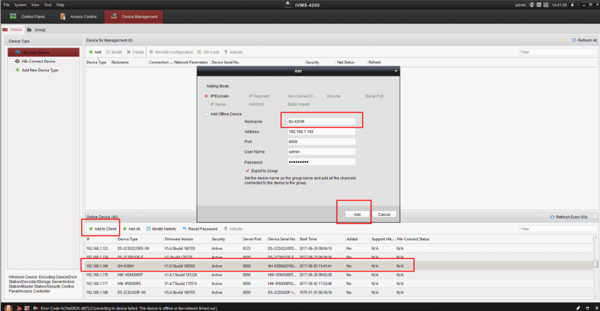
Task: Click the Control Panel grid icon
Action: point(13,17)
